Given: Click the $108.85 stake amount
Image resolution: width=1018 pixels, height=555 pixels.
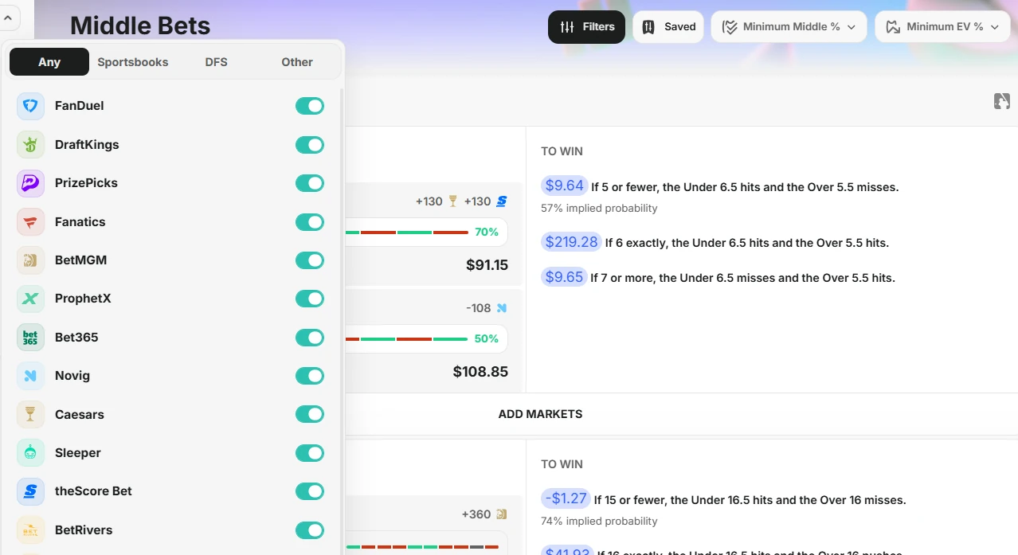Looking at the screenshot, I should [480, 372].
